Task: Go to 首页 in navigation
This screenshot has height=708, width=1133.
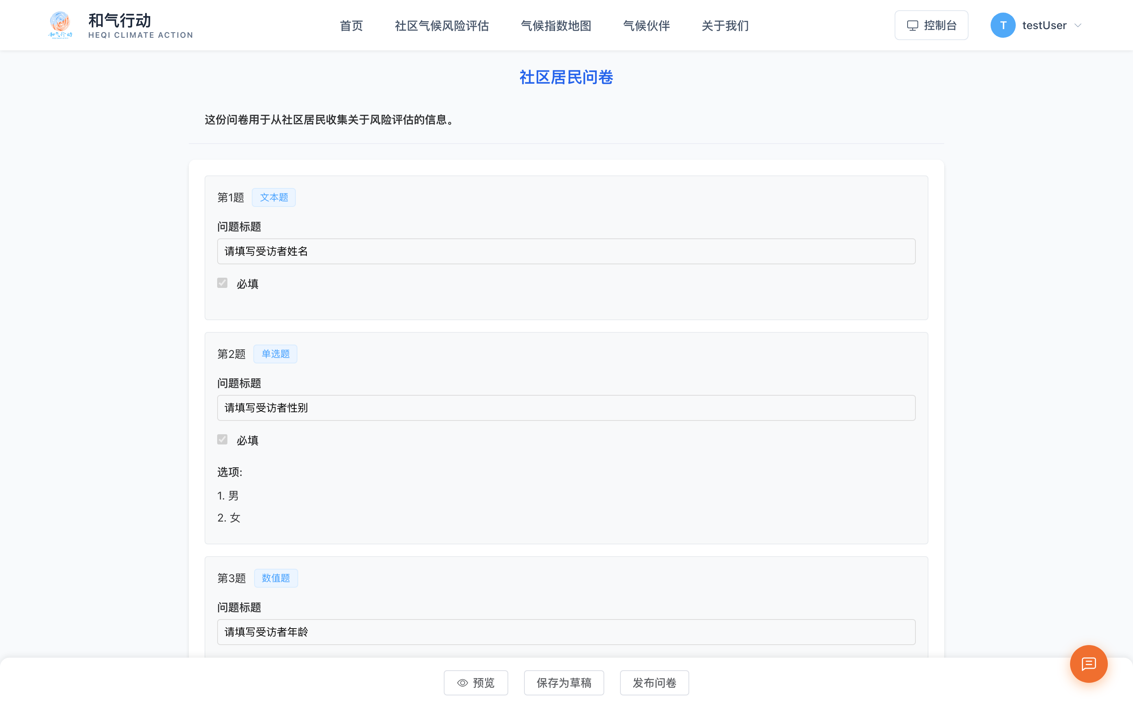Action: (351, 26)
